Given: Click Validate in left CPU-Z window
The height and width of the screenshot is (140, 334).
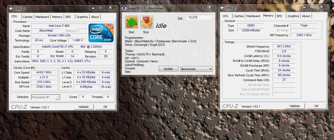Looking at the screenshot, I should 83,107.
